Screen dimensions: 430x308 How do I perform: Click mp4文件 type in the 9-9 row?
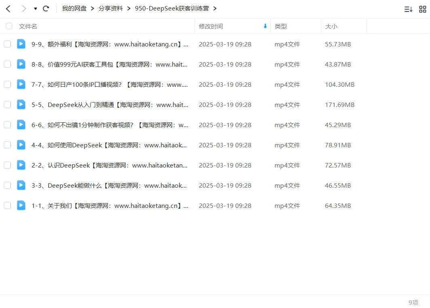tap(287, 44)
